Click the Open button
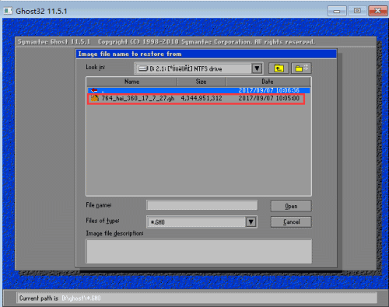The image size is (389, 307). [291, 206]
